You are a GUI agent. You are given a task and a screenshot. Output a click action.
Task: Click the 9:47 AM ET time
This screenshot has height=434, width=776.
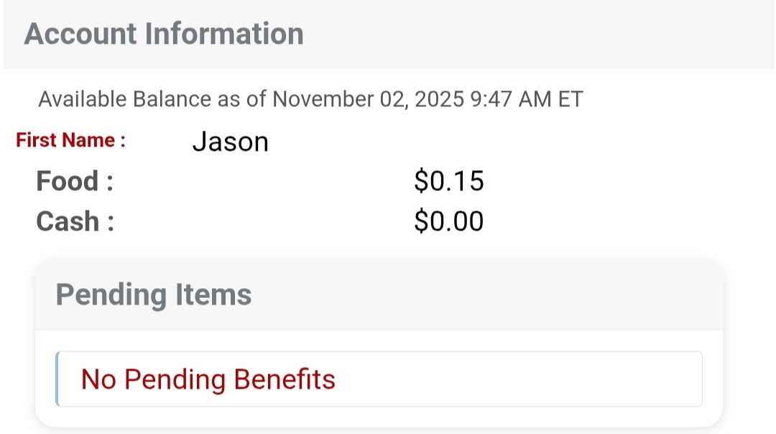[525, 99]
